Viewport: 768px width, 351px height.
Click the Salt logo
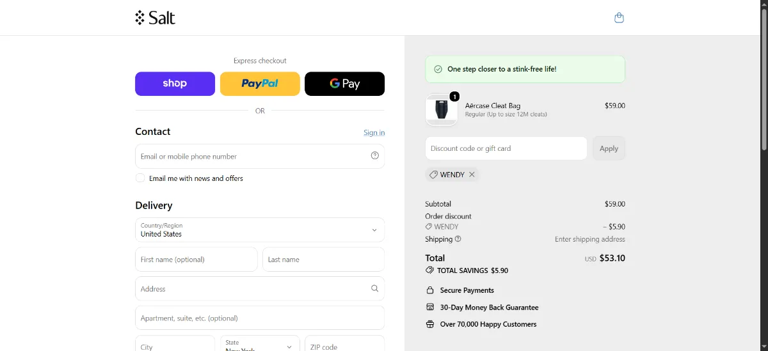pos(155,18)
